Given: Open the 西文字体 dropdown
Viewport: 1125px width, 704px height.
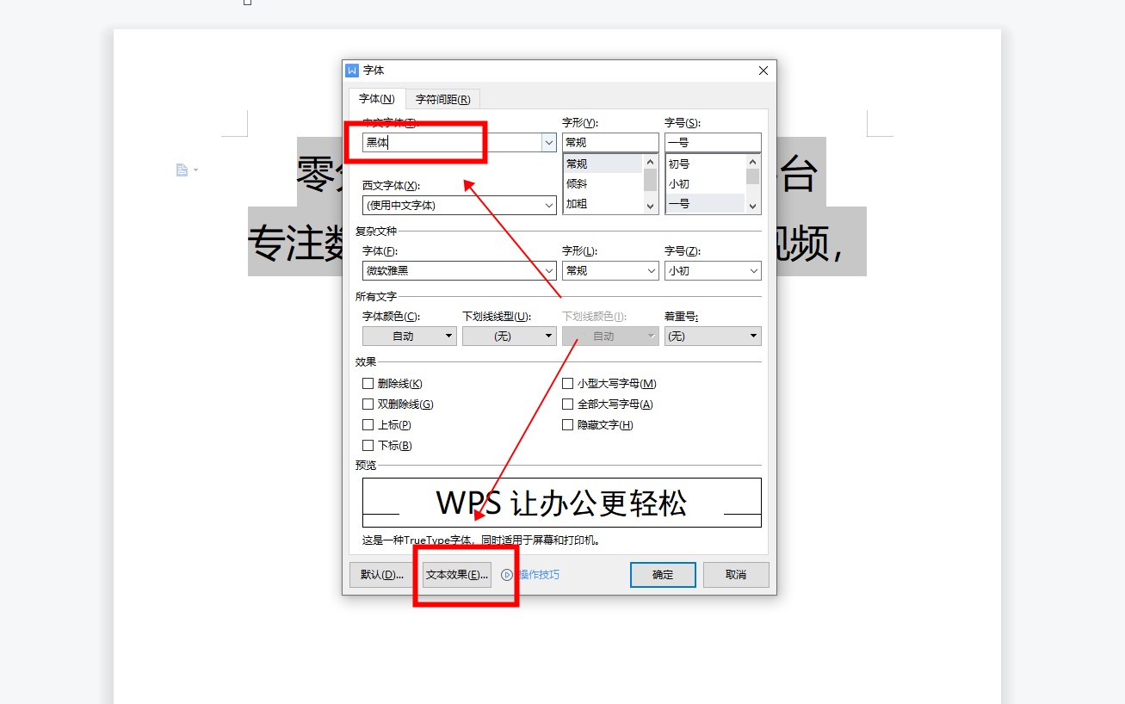Looking at the screenshot, I should [x=548, y=206].
